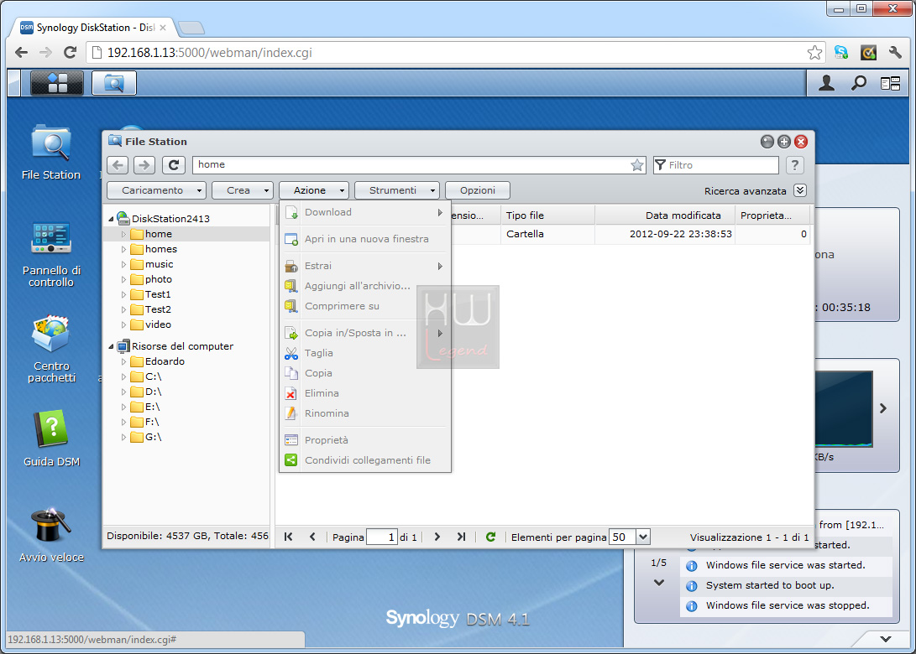Choose Elimina from the menu

pos(365,394)
